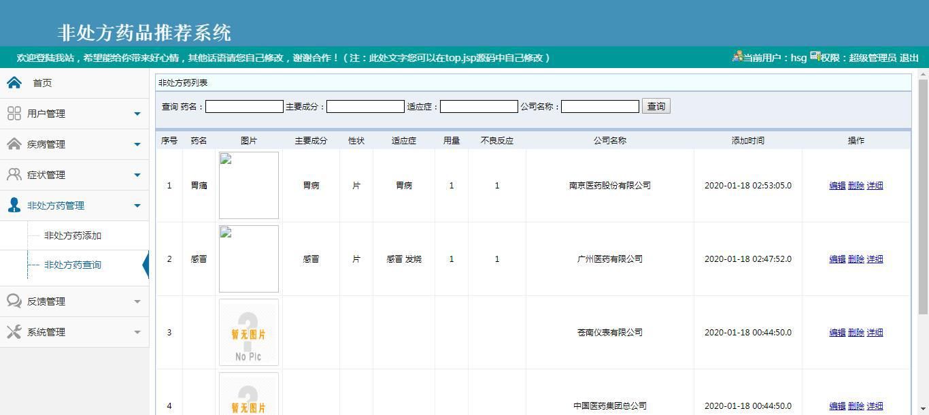Click 删除 for the 中国医药集团总公司 row

tap(856, 406)
